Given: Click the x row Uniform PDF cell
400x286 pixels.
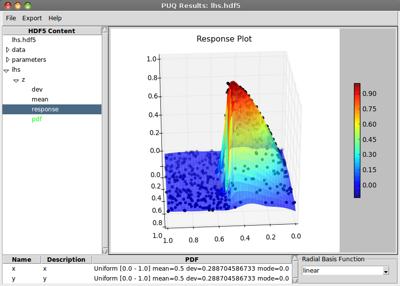Looking at the screenshot, I should click(x=191, y=269).
